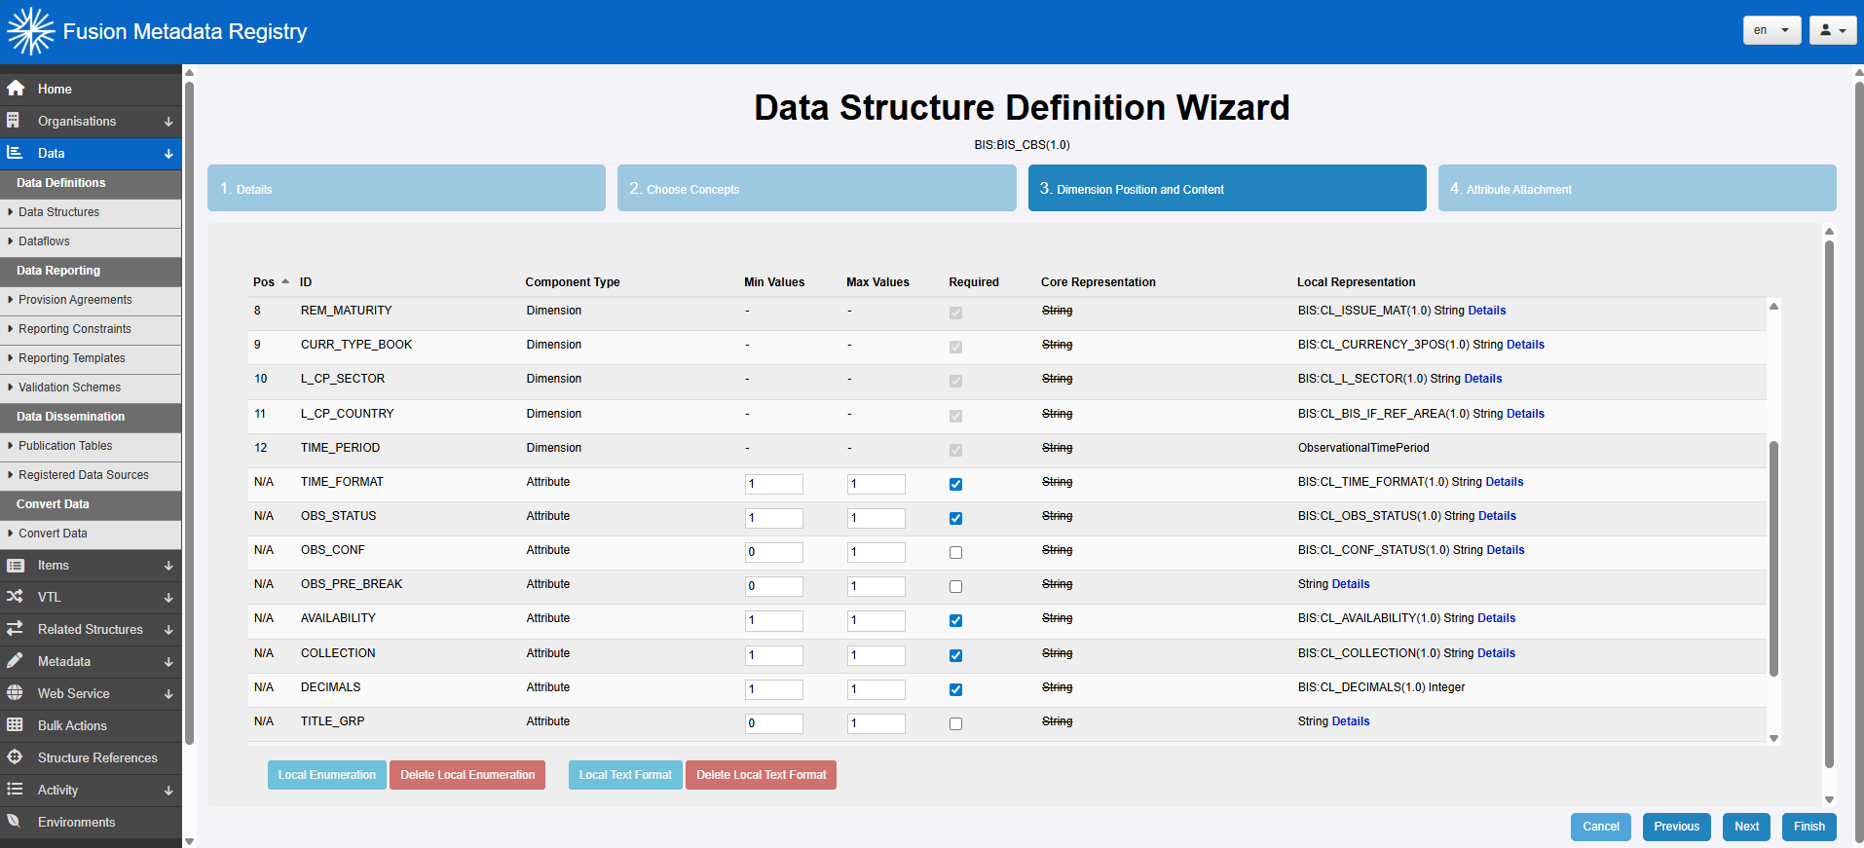Click the Finish button
Screen dimensions: 1864x848
[1809, 827]
